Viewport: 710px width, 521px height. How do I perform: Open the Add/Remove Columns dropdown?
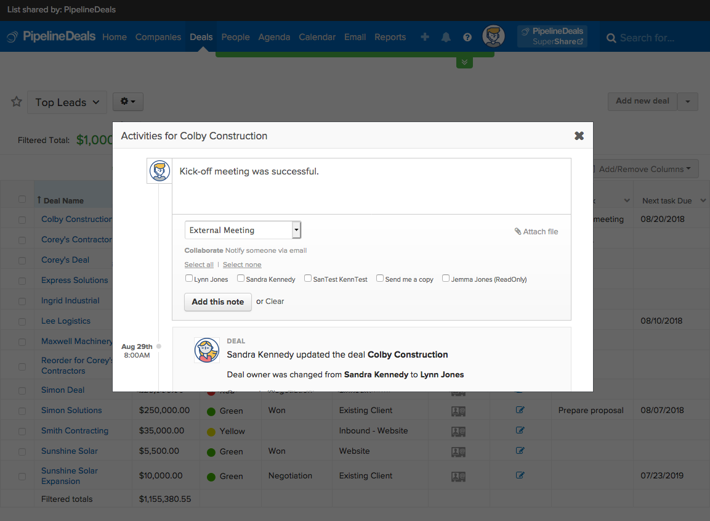(x=645, y=169)
